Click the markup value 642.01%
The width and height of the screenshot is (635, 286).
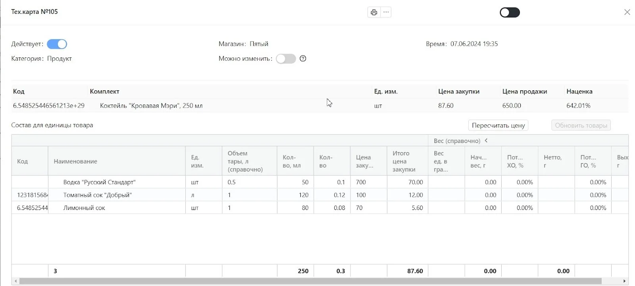[578, 106]
